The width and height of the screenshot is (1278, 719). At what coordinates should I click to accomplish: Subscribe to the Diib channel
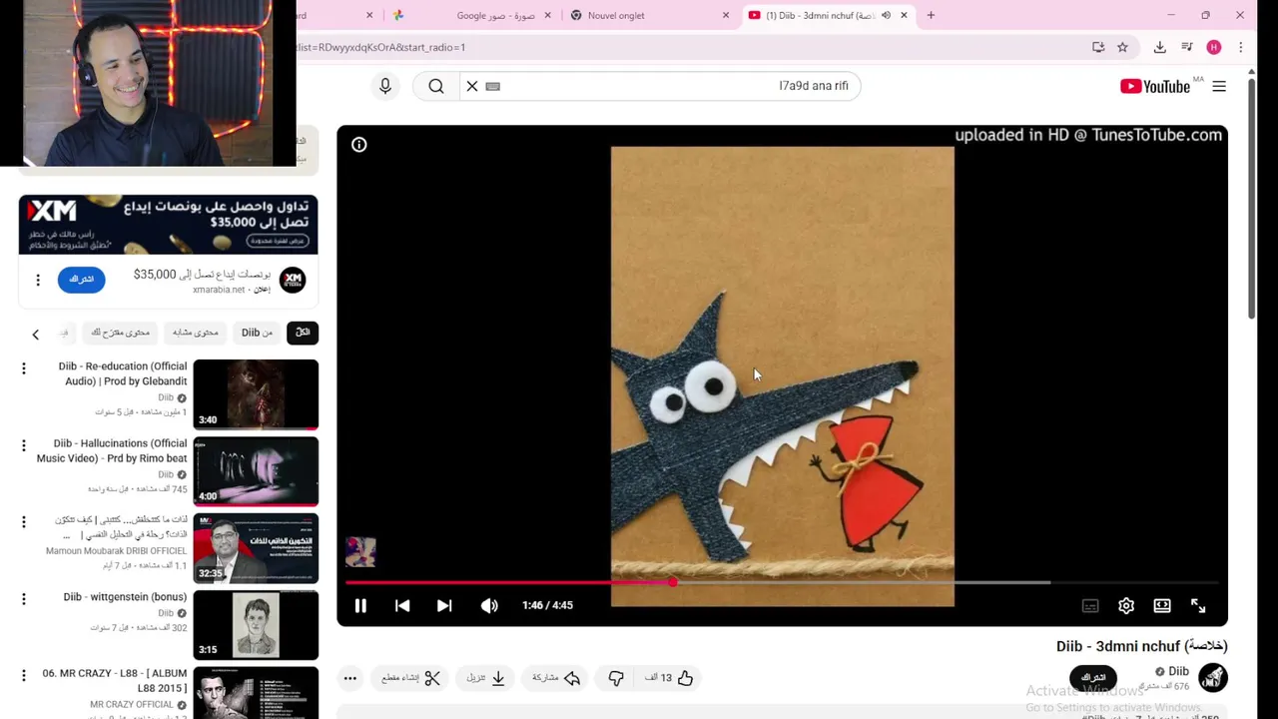tap(1093, 677)
